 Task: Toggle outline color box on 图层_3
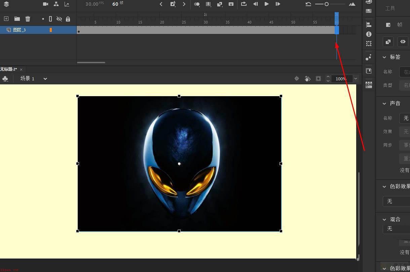tap(51, 30)
